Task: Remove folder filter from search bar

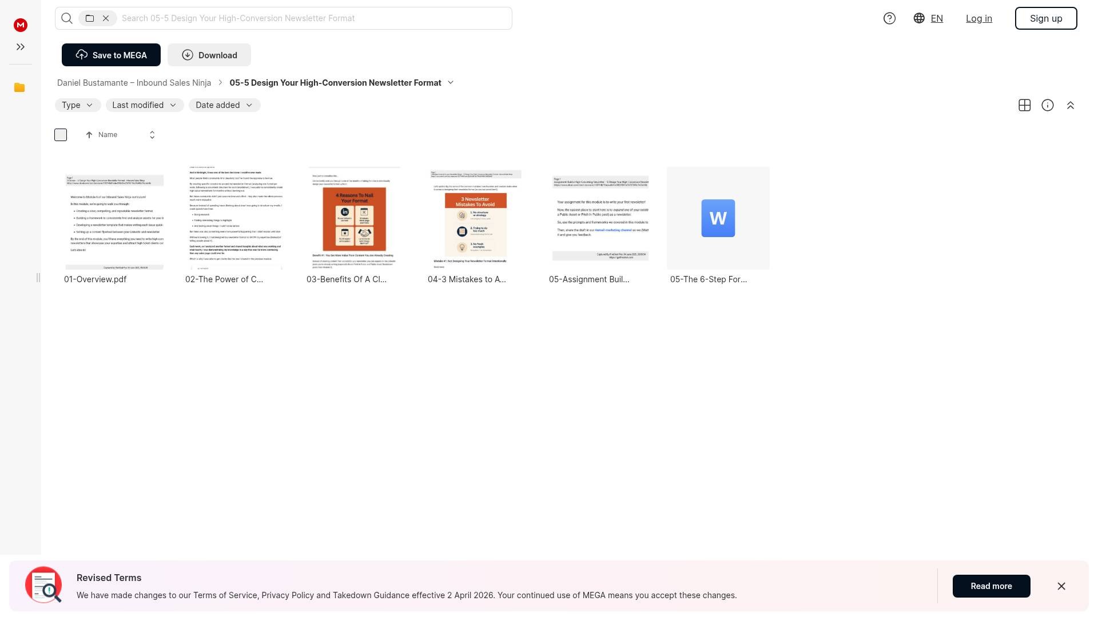Action: point(106,18)
